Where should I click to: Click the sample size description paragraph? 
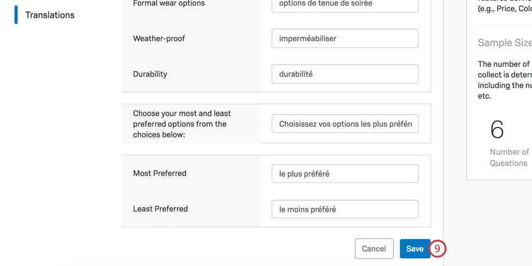point(504,80)
